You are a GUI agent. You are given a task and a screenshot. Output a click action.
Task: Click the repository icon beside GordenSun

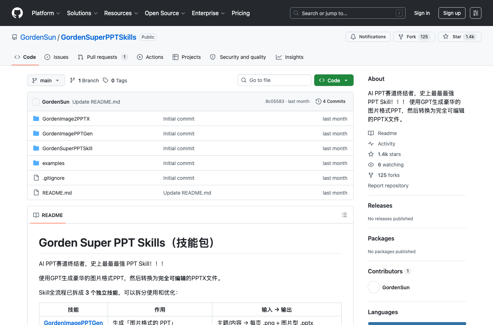(14, 37)
